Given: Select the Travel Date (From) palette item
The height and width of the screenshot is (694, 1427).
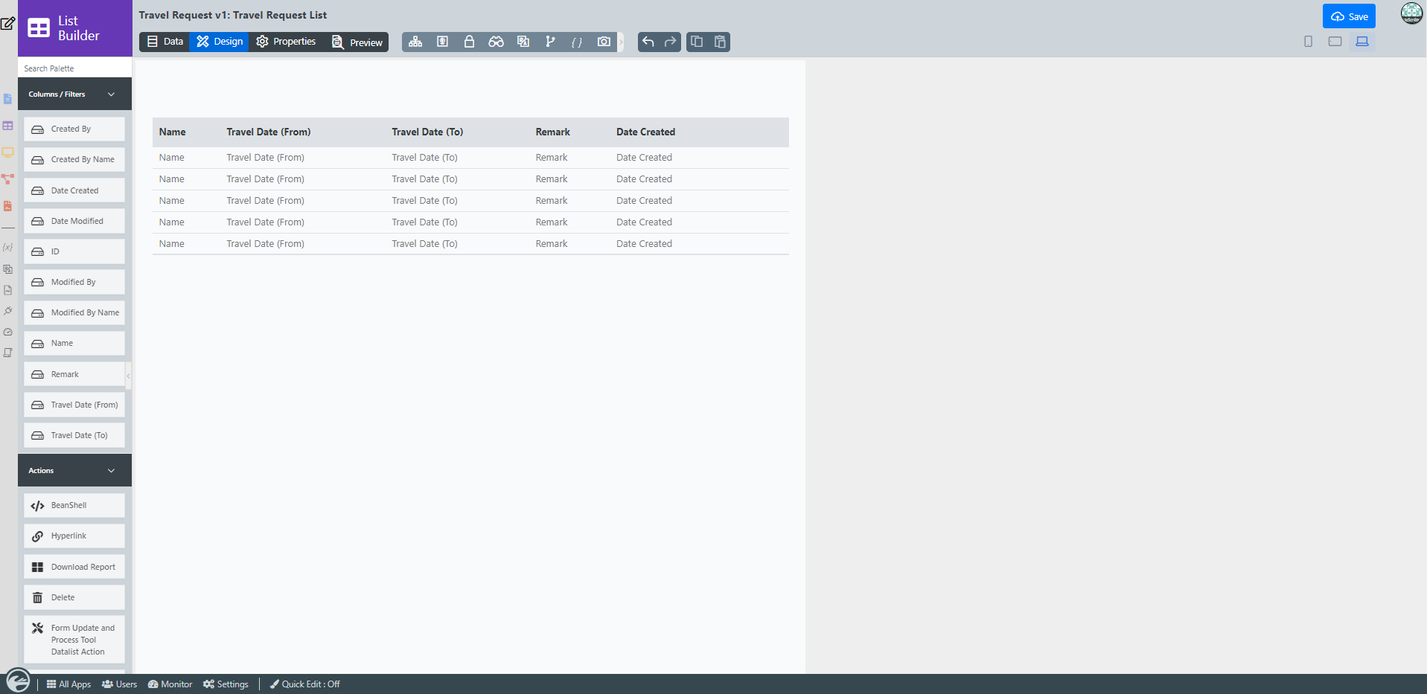Looking at the screenshot, I should pos(74,405).
